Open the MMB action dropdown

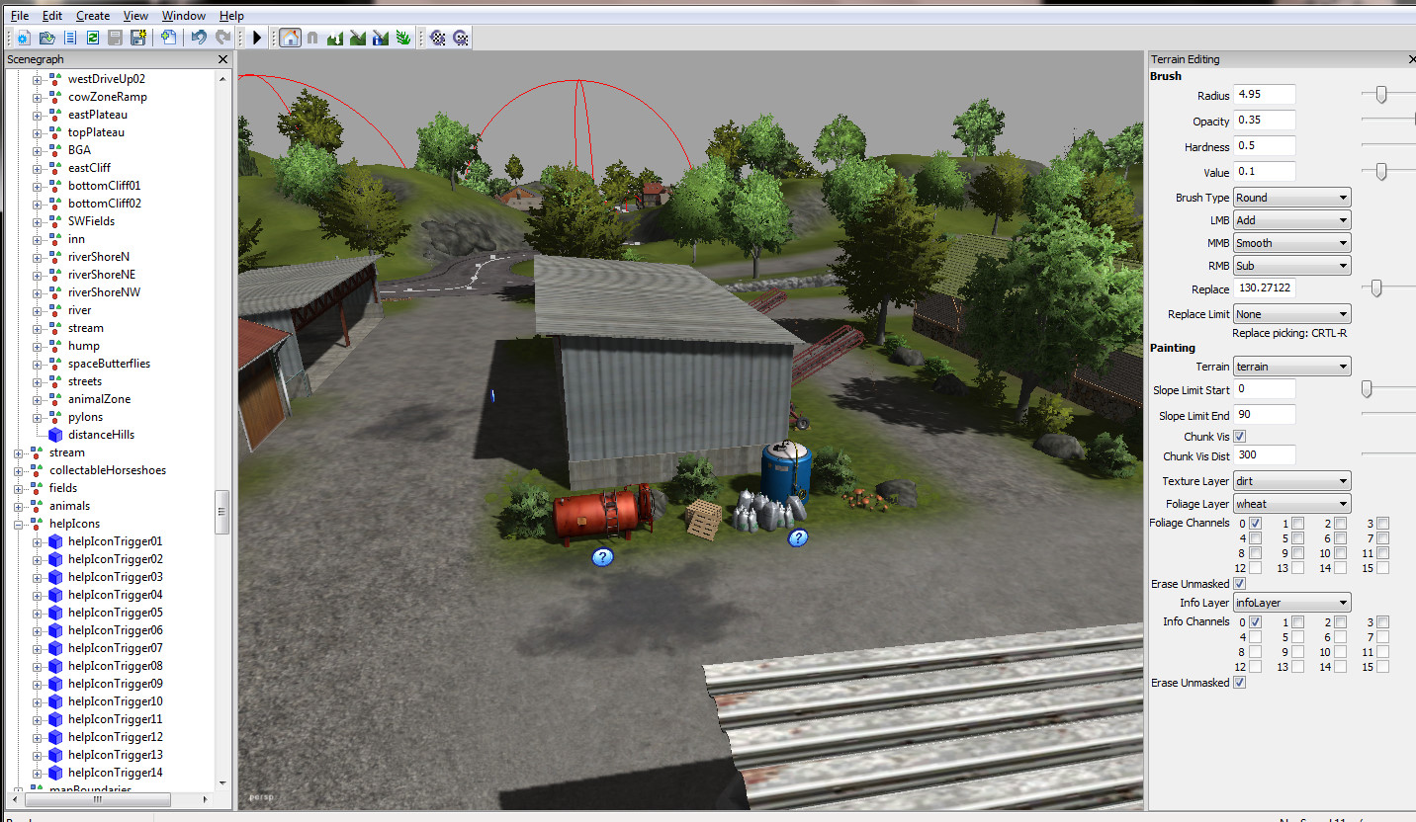1291,243
